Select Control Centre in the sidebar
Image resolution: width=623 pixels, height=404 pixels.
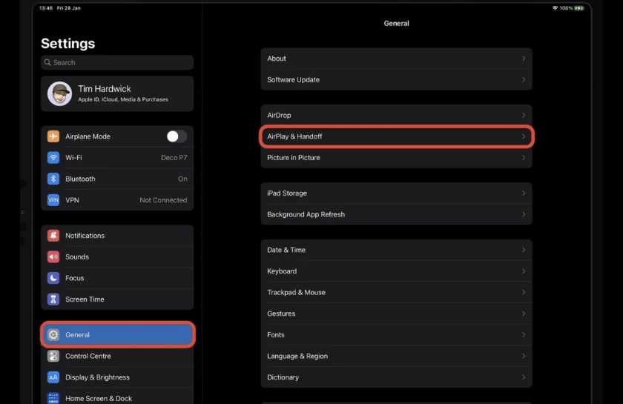[x=117, y=356]
